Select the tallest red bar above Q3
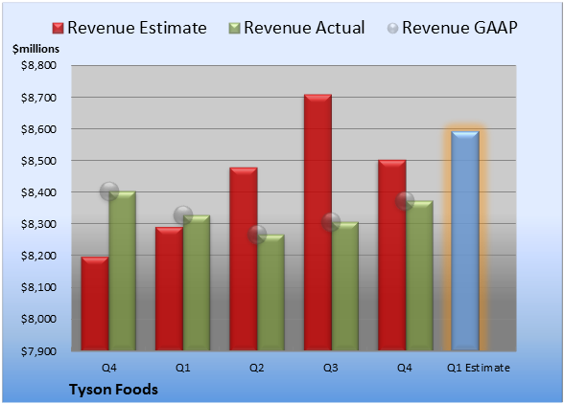Screen dimensions: 564x404 click(317, 222)
